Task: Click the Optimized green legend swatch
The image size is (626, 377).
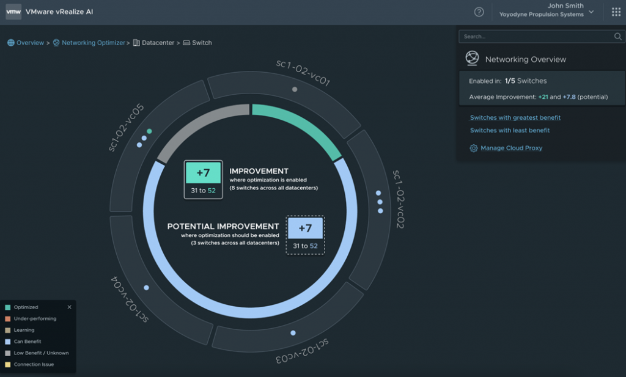Action: point(7,307)
